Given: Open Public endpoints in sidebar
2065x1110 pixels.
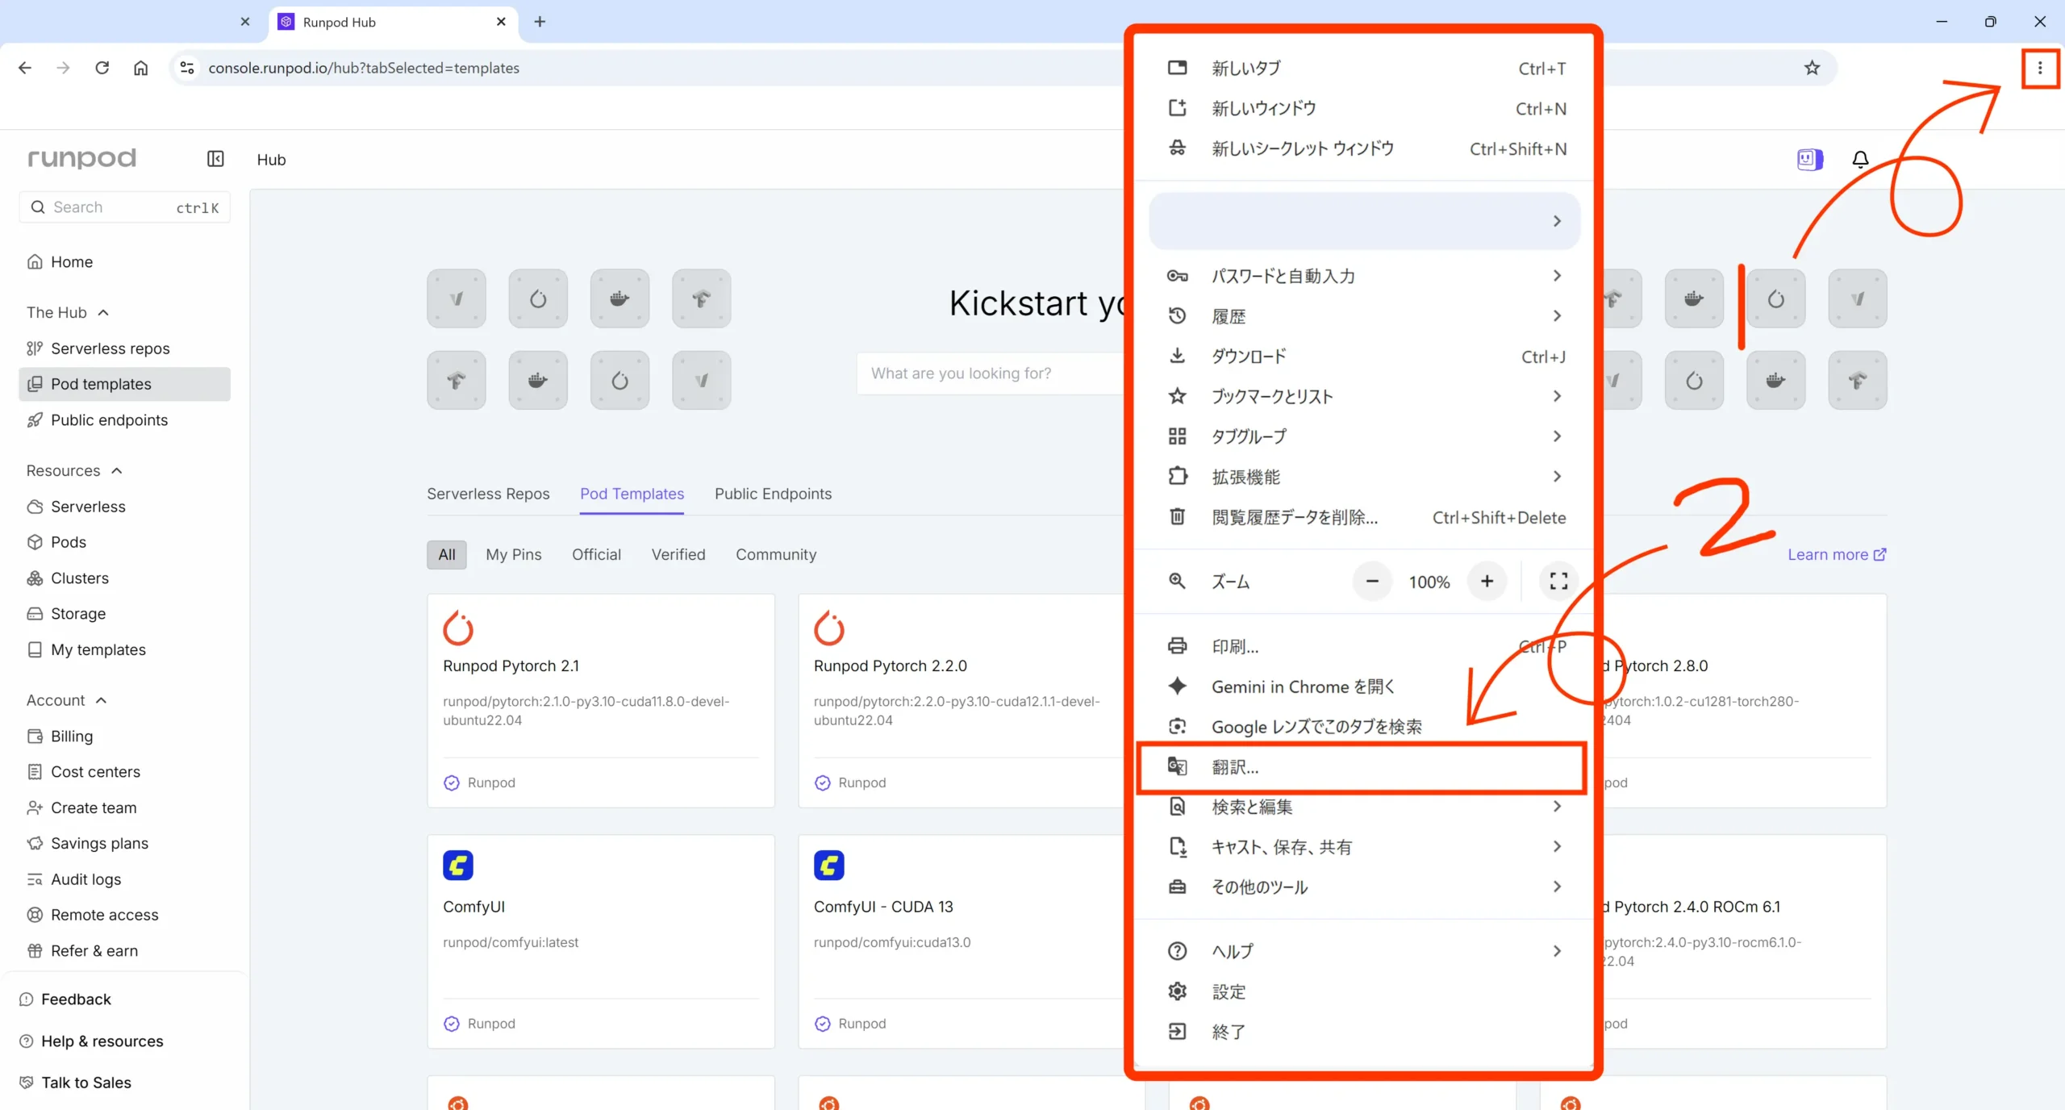Looking at the screenshot, I should 124,419.
